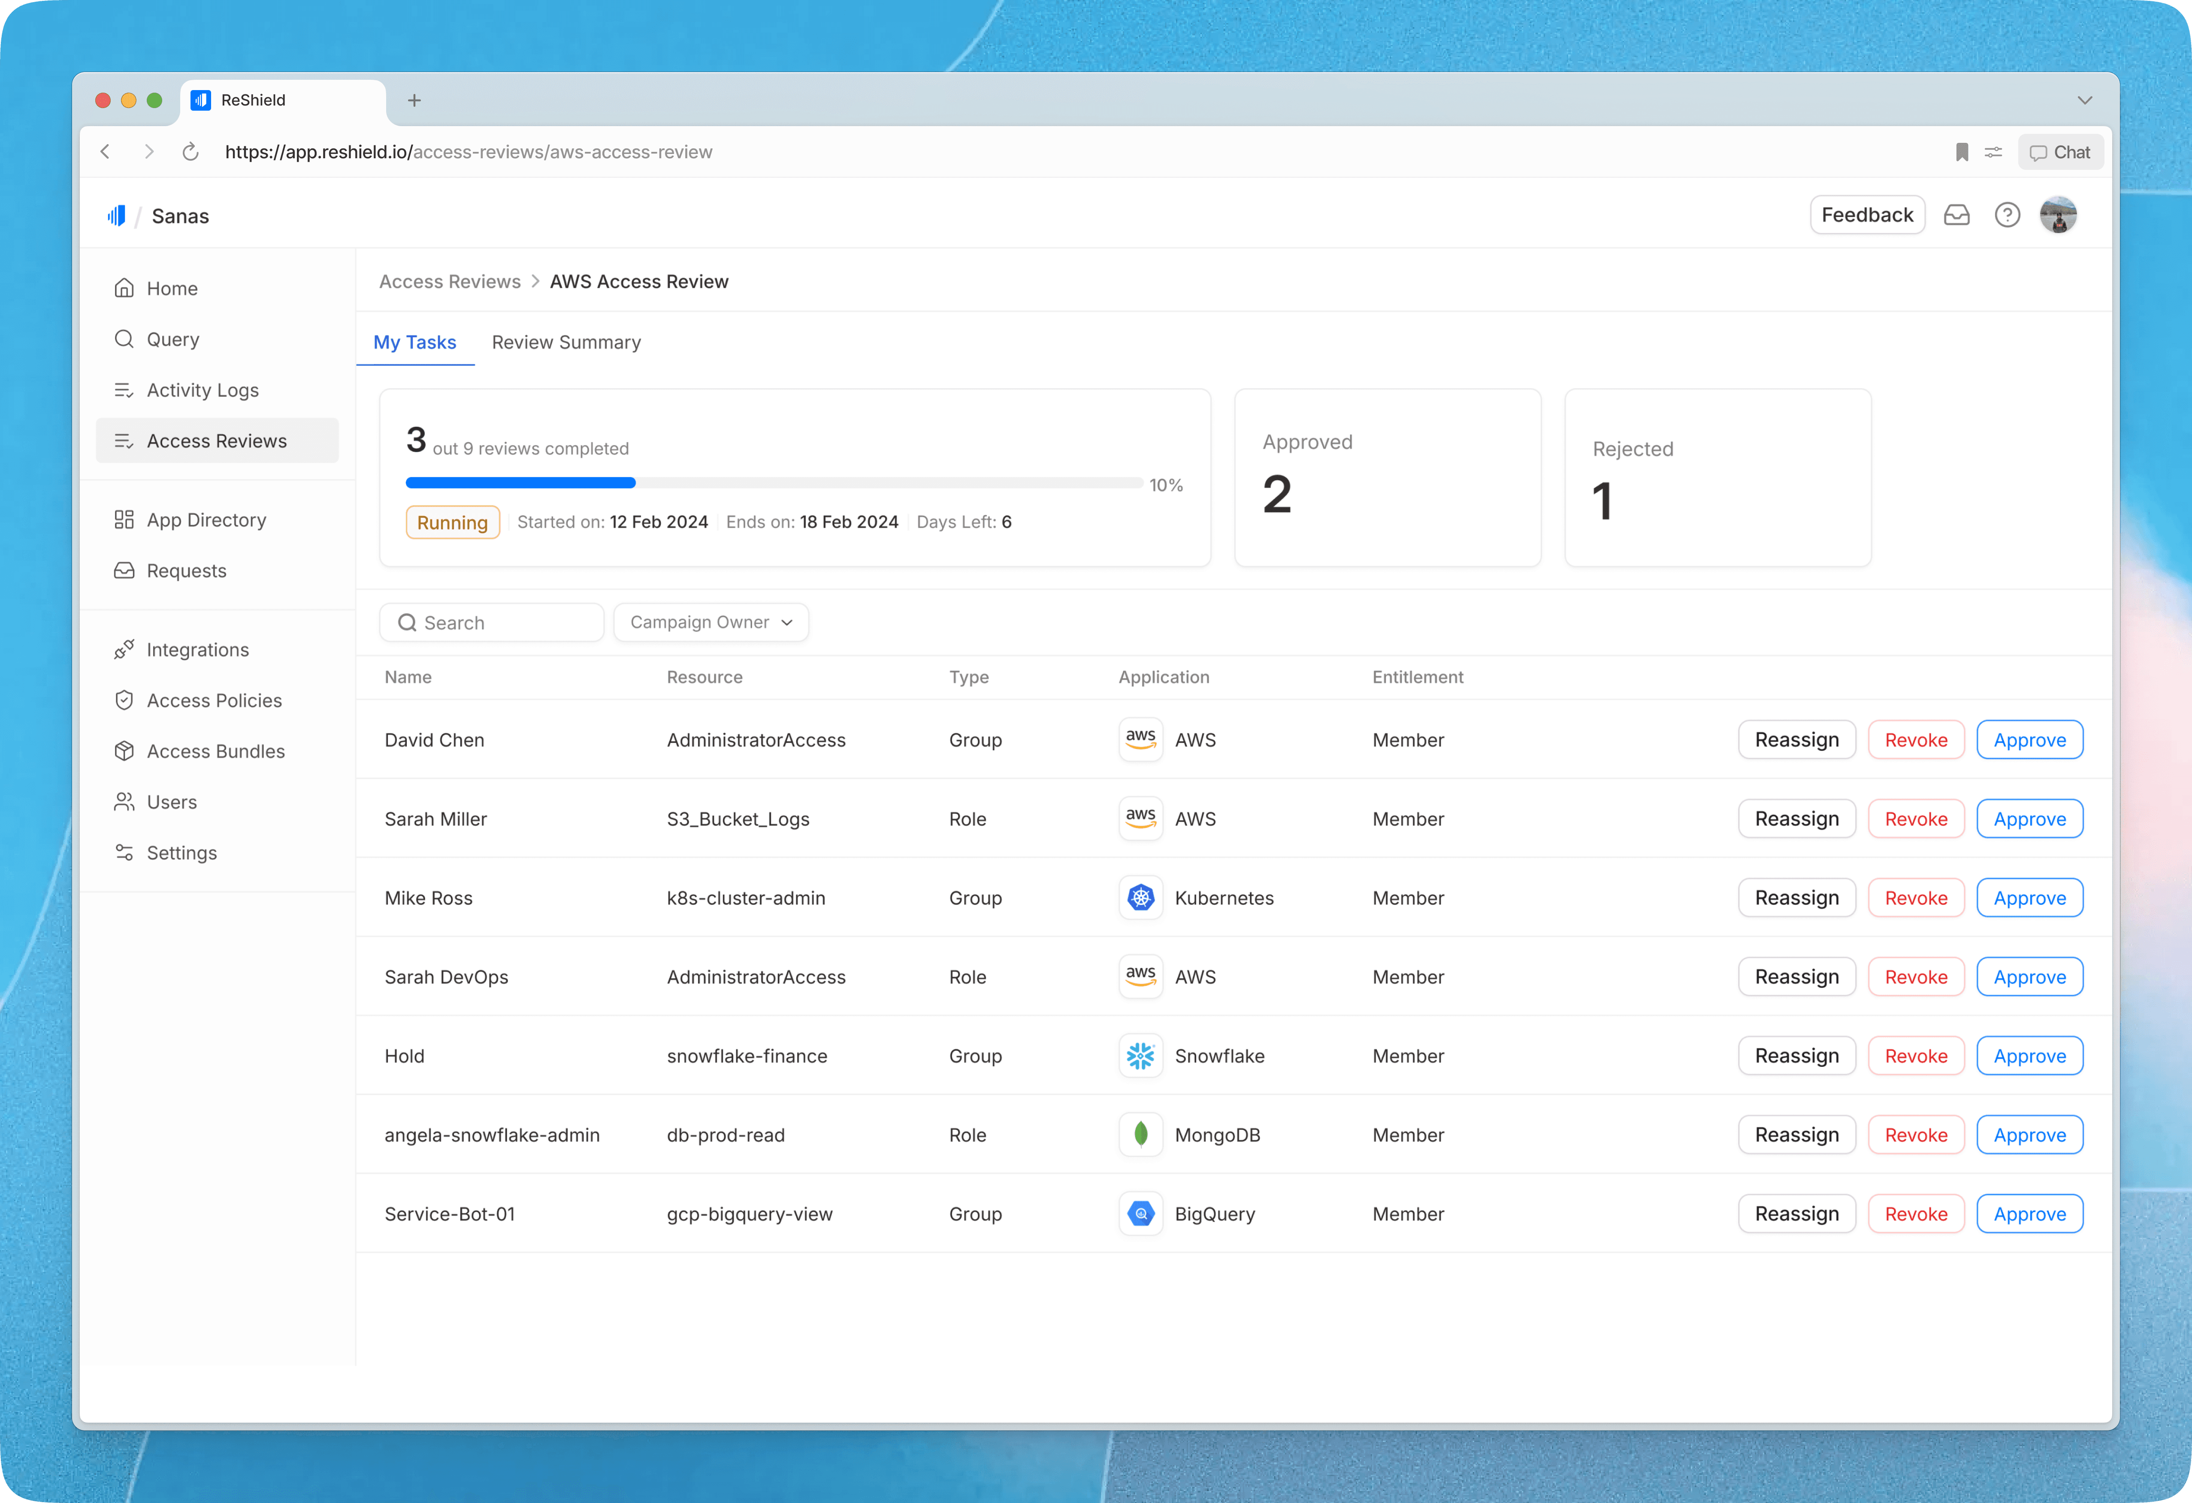The width and height of the screenshot is (2192, 1503).
Task: Open Access Policies in the sidebar
Action: click(214, 700)
